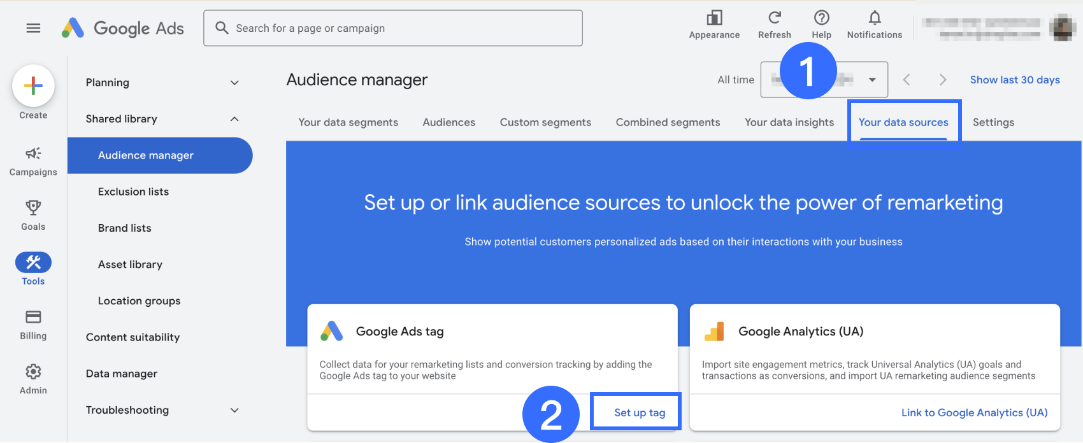Click the Google Ads tag card title

tap(399, 331)
